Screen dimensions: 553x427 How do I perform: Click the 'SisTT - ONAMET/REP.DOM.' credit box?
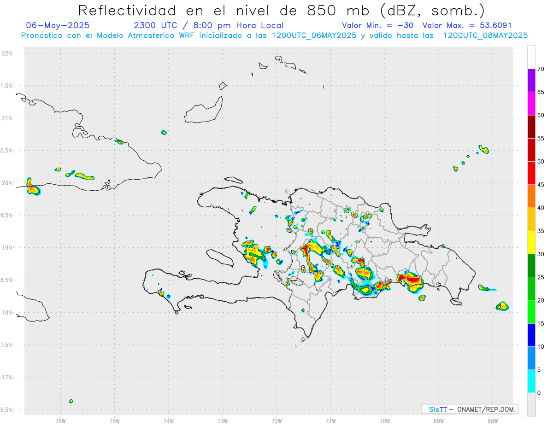pyautogui.click(x=470, y=409)
